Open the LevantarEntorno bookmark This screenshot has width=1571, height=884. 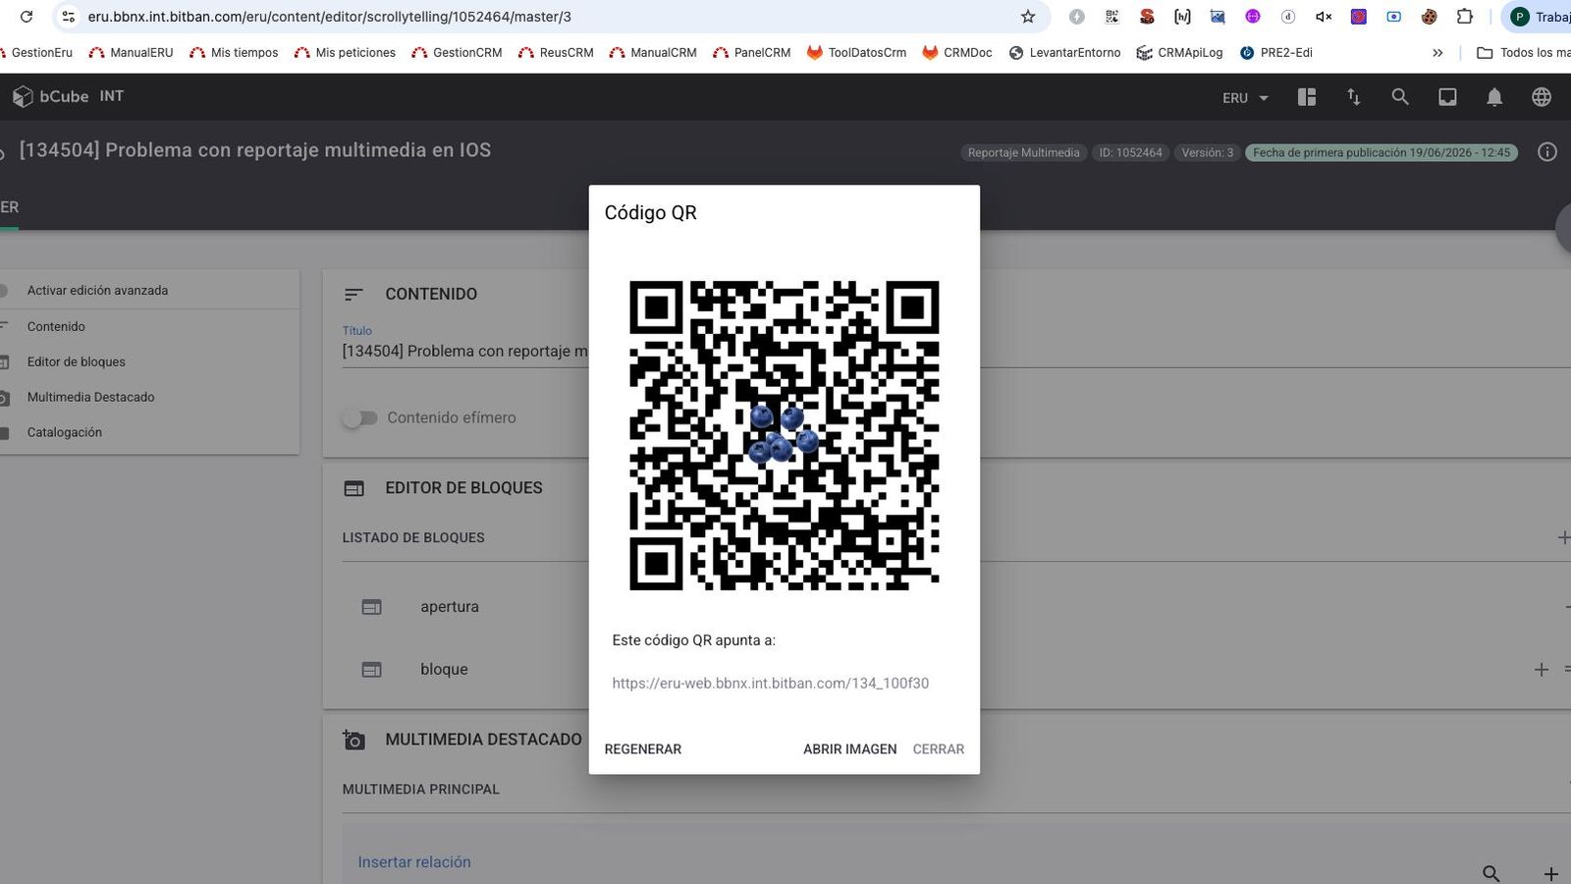point(1064,53)
